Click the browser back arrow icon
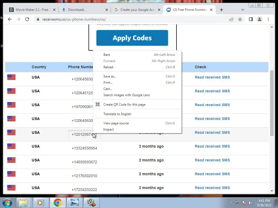The image size is (278, 208). point(10,19)
